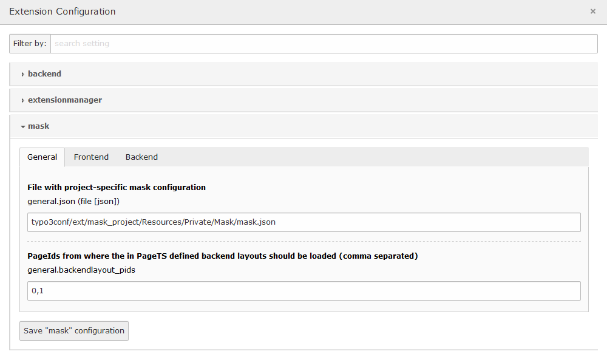Click the mask section disclosure arrow
Viewport: 607px width, 351px height.
click(22, 126)
